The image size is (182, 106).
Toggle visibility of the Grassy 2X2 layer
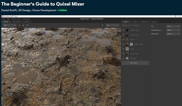123,54
